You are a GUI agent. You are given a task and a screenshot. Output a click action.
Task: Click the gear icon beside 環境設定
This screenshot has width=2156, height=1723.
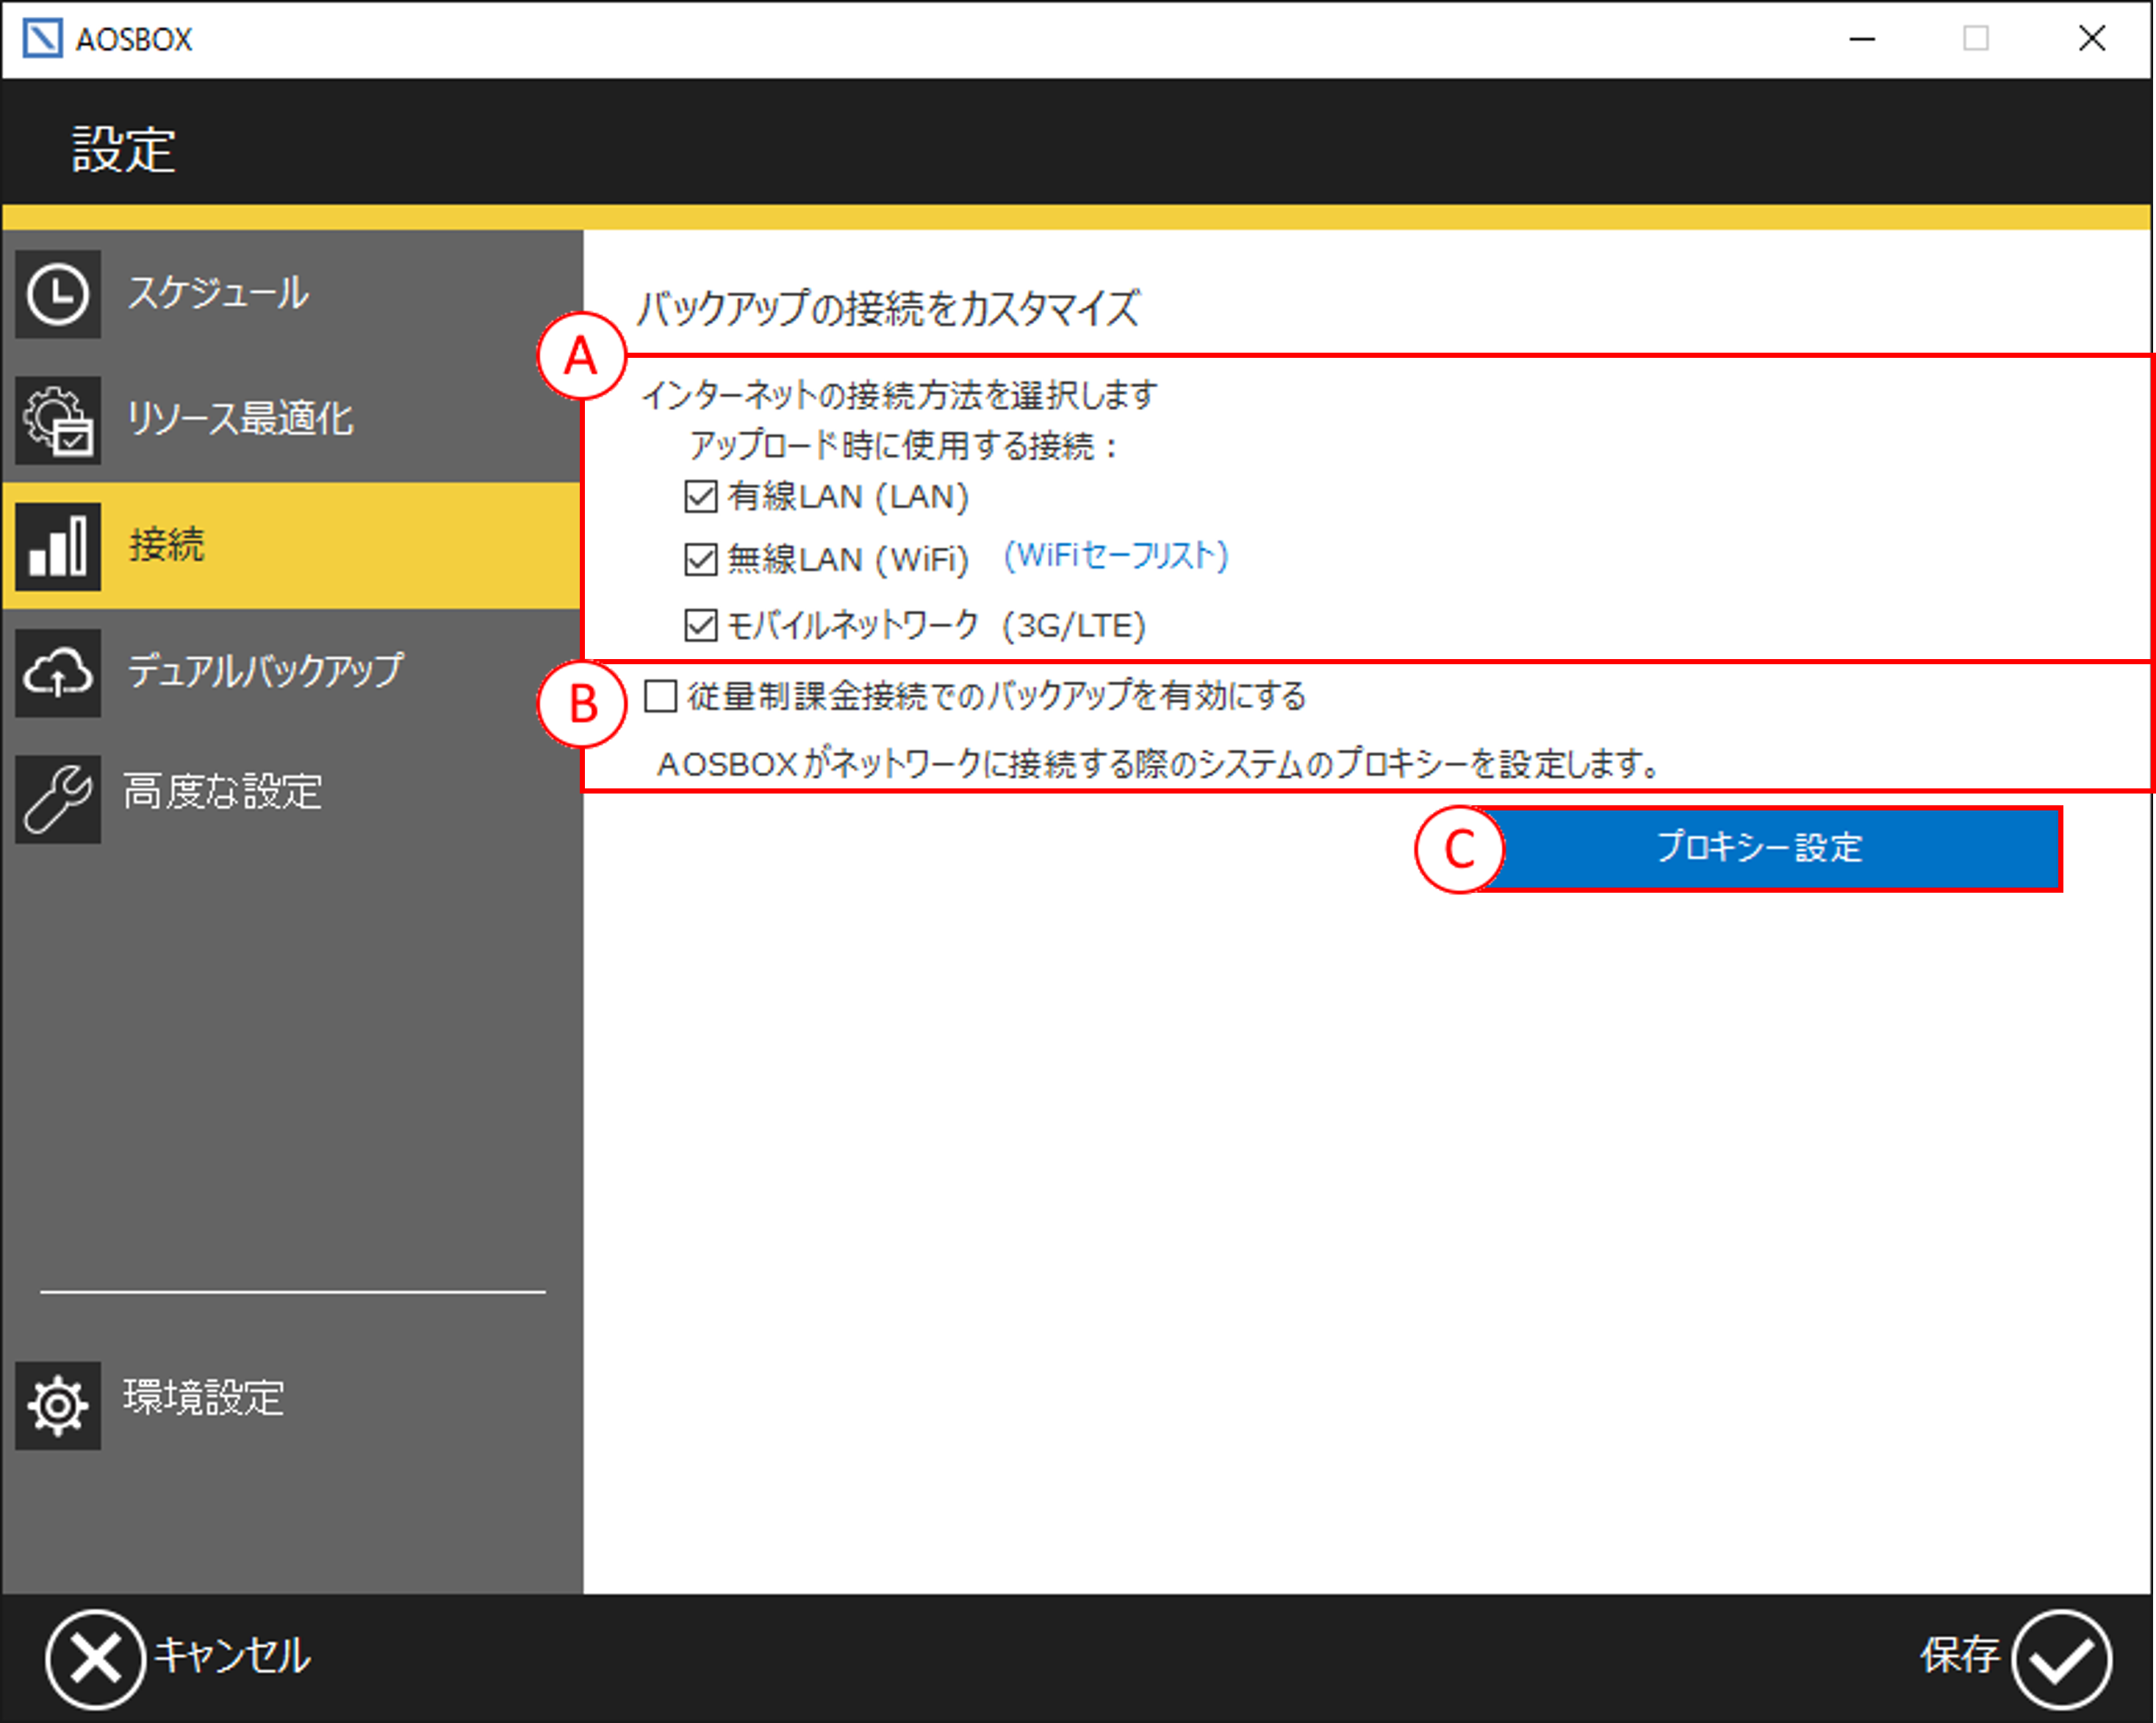pos(58,1405)
